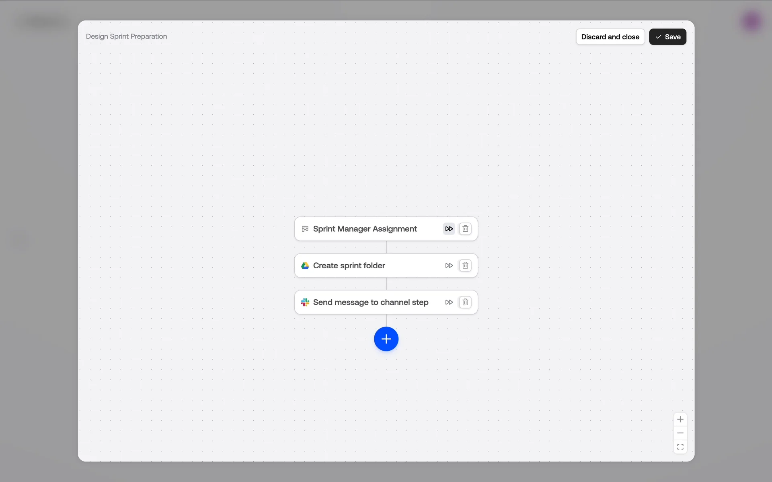The width and height of the screenshot is (772, 482).
Task: Click the Design Sprint Preparation title
Action: pos(126,37)
